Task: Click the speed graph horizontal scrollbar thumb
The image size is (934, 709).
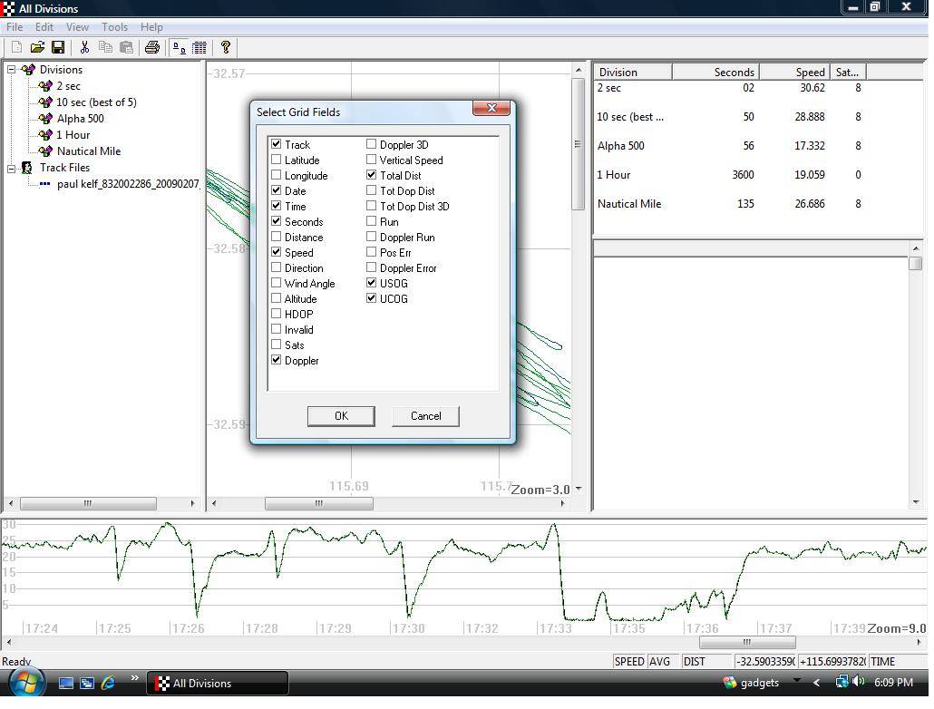Action: click(746, 642)
